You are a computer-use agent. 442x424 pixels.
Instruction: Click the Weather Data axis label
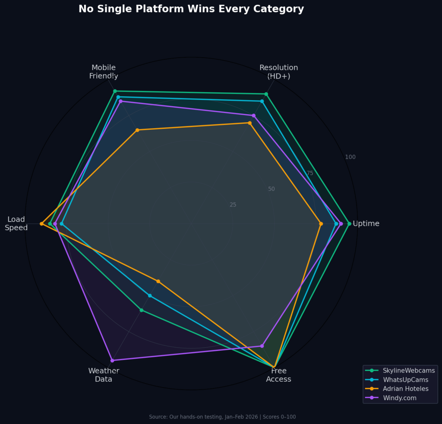[104, 375]
